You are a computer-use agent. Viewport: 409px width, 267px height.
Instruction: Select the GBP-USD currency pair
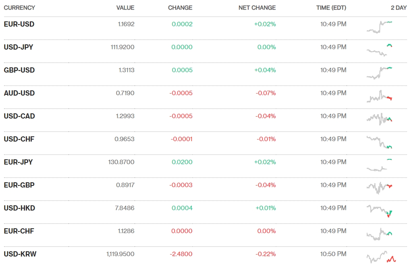tap(19, 70)
